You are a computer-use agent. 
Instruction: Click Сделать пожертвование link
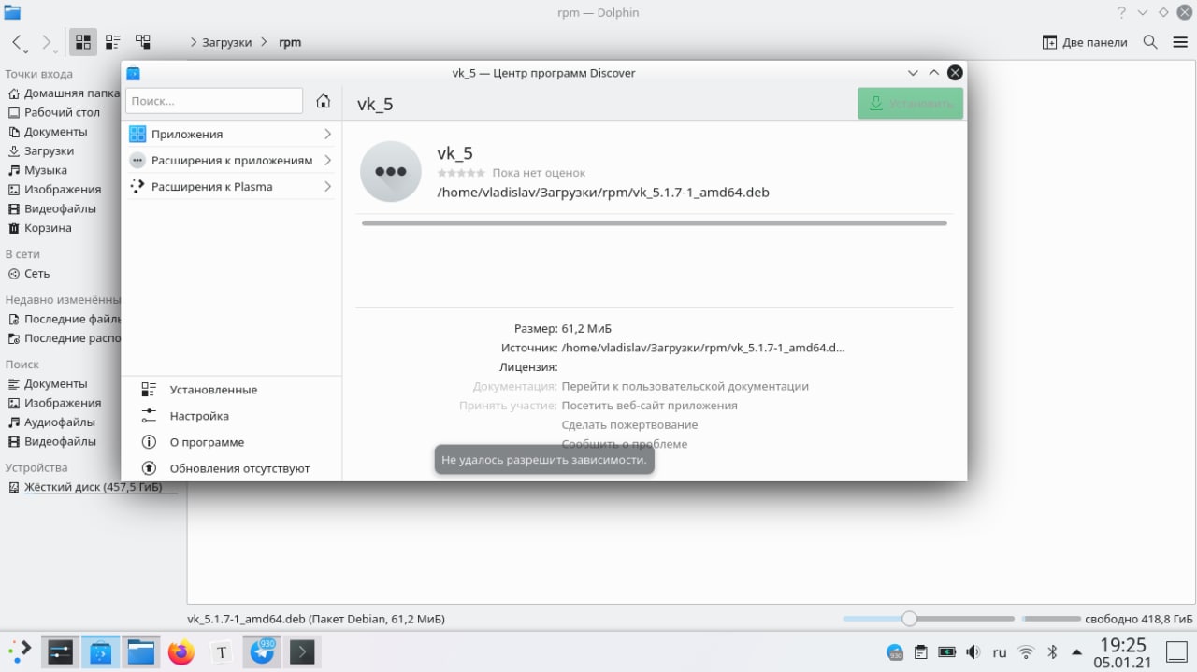pos(629,424)
